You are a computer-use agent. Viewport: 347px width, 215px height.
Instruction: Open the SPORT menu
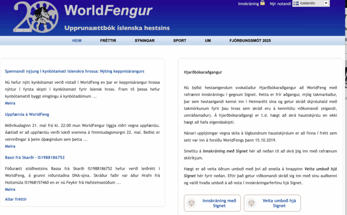click(180, 40)
